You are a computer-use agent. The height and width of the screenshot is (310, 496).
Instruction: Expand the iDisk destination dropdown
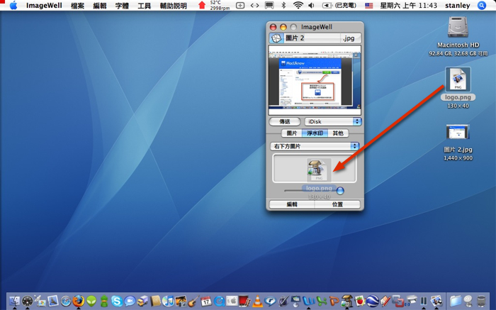tap(333, 121)
